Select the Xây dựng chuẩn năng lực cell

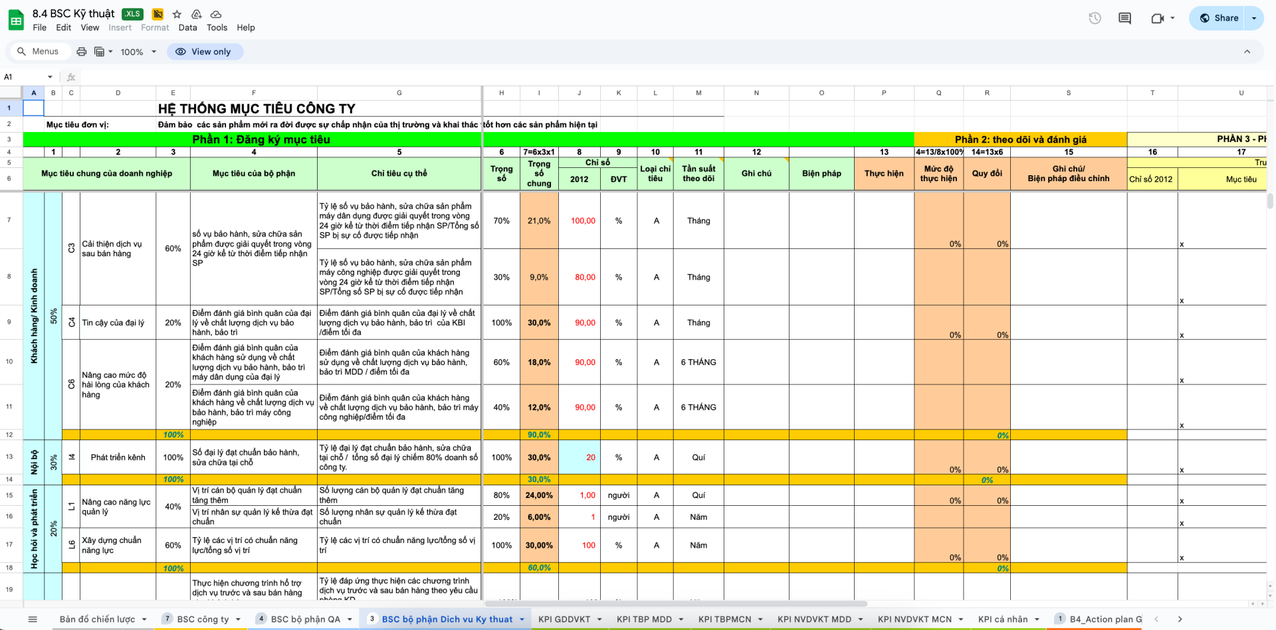(118, 545)
